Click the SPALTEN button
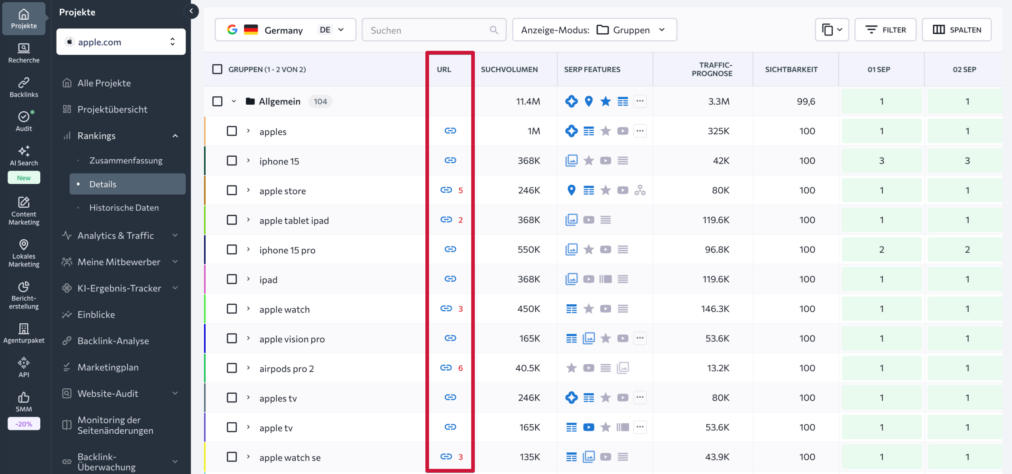1012x474 pixels. coord(957,30)
